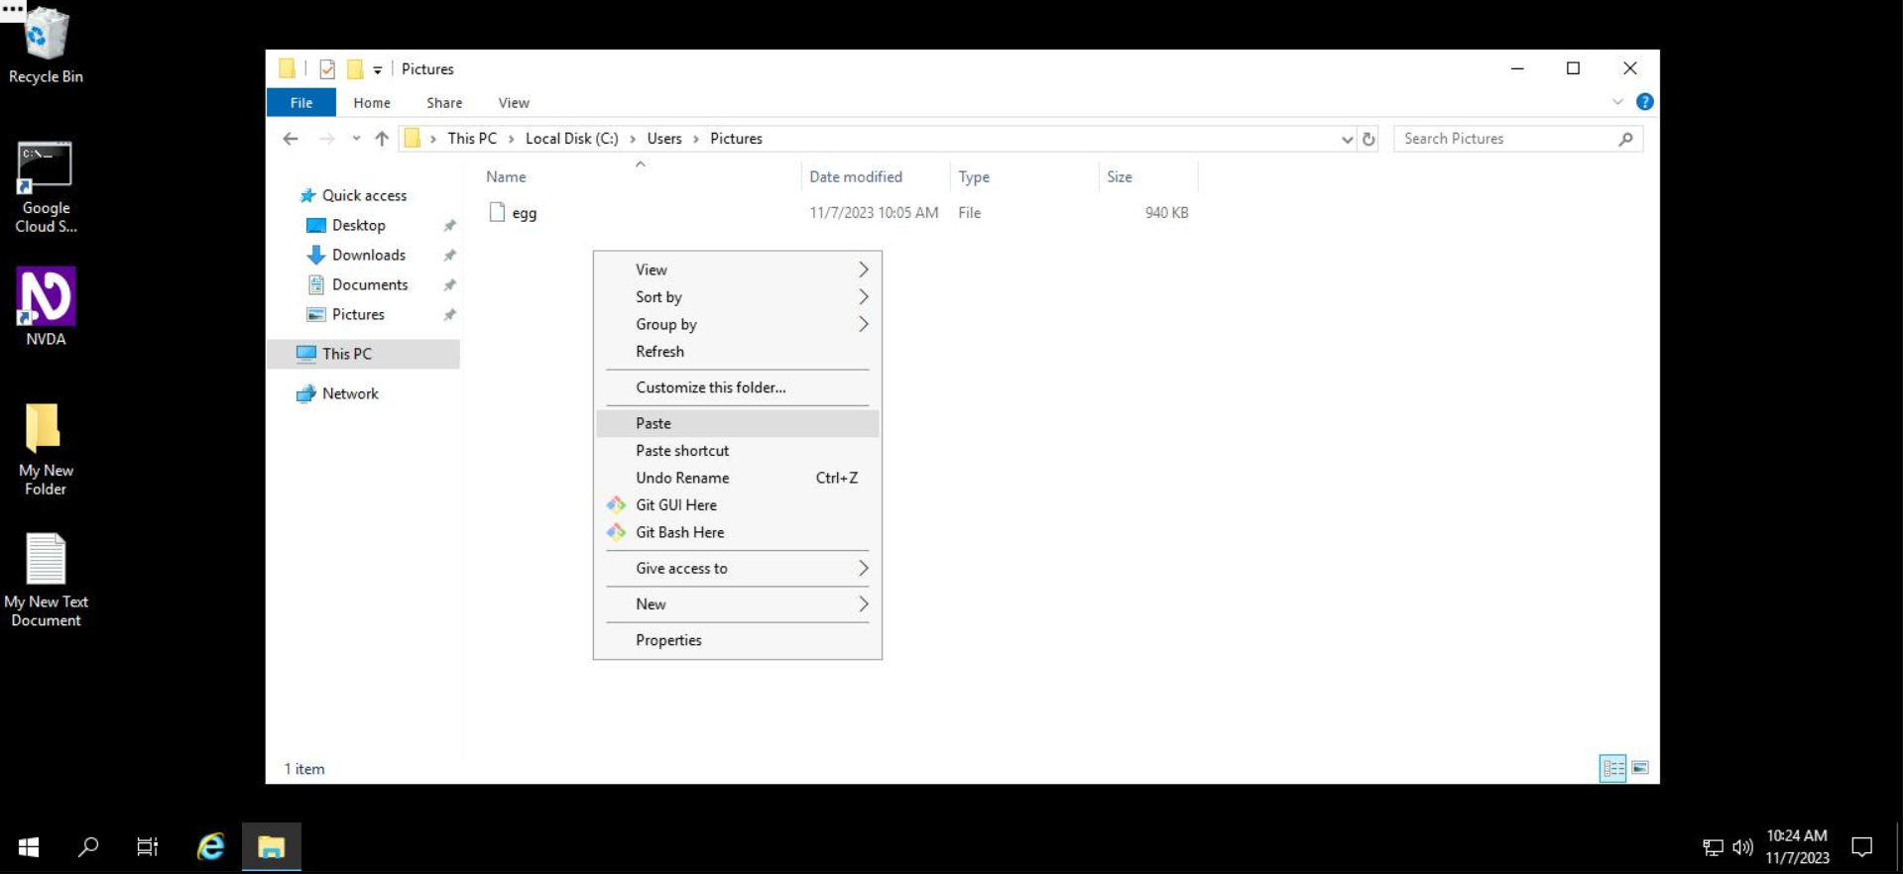1903x874 pixels.
Task: Click Local Disk (C:) in the breadcrumb
Action: pos(571,139)
